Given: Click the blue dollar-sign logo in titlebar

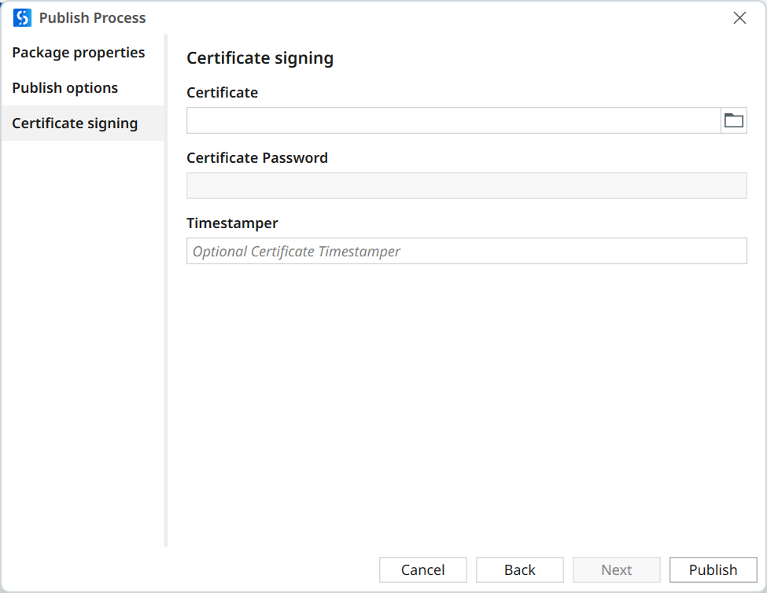Looking at the screenshot, I should tap(23, 17).
